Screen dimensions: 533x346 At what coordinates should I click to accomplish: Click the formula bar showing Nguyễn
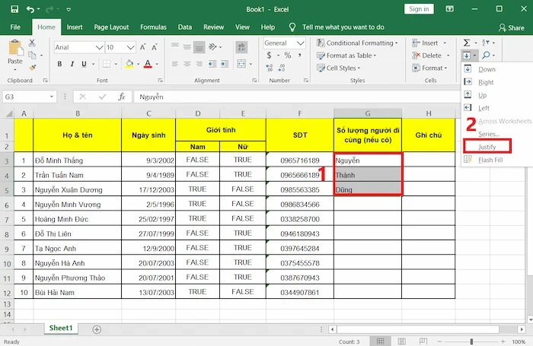296,97
